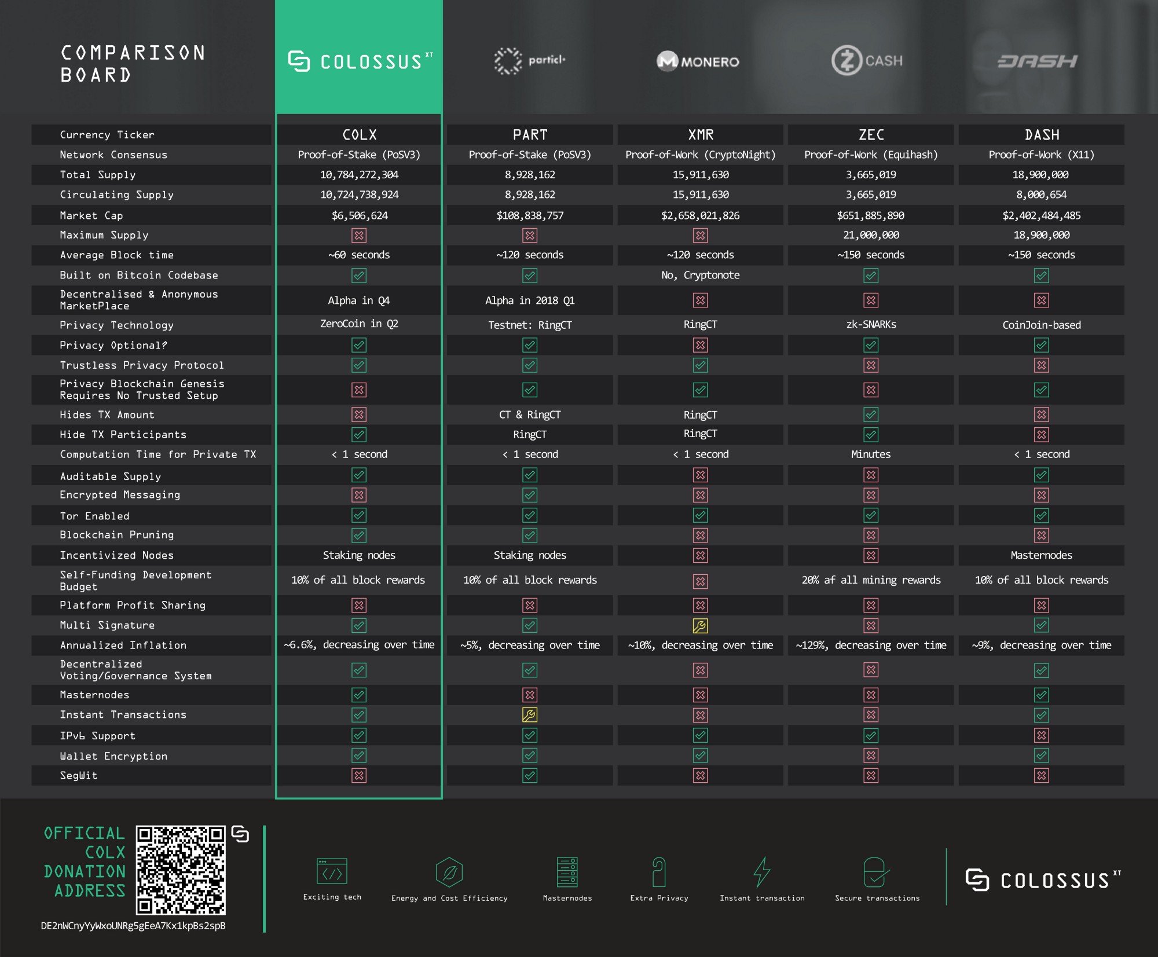Click the red X for XMR Blockchain Pruning
The width and height of the screenshot is (1158, 957).
tap(700, 535)
